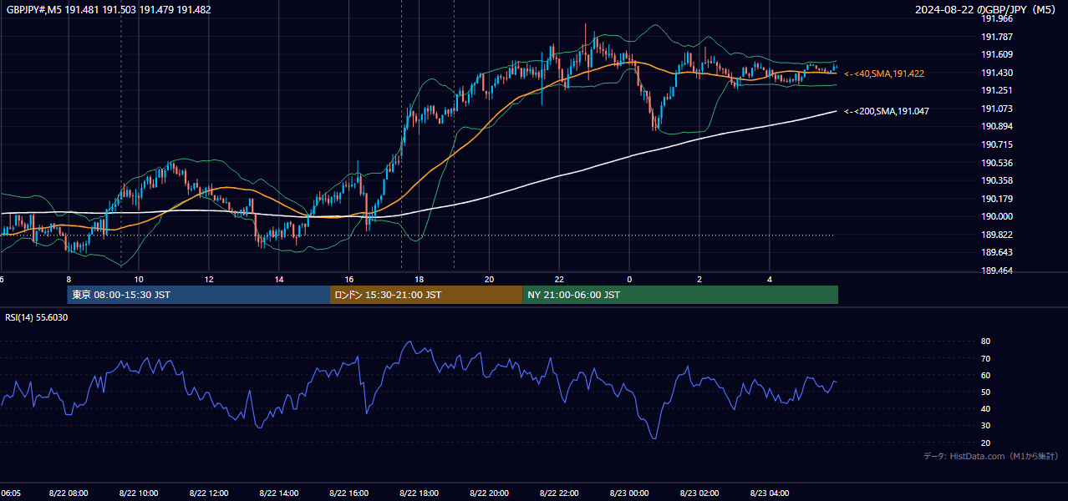
Task: Click price level 191.787 on the axis
Action: point(996,37)
